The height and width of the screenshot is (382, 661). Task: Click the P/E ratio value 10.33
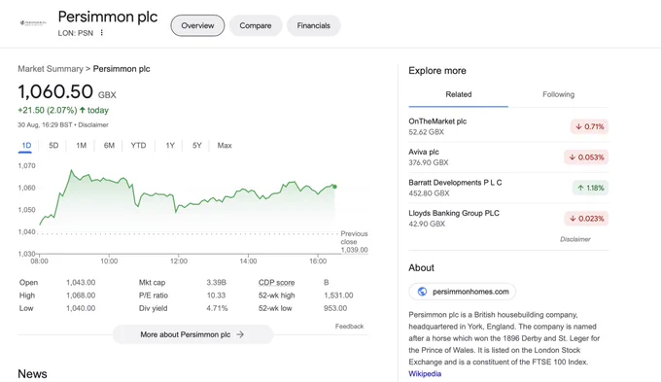click(x=216, y=295)
